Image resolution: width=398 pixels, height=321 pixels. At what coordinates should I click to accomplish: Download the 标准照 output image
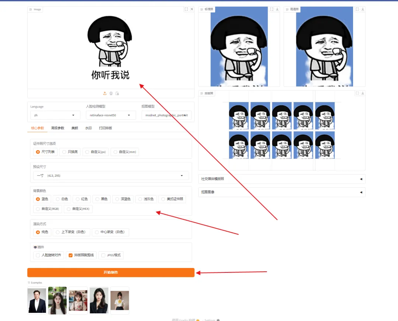277,9
